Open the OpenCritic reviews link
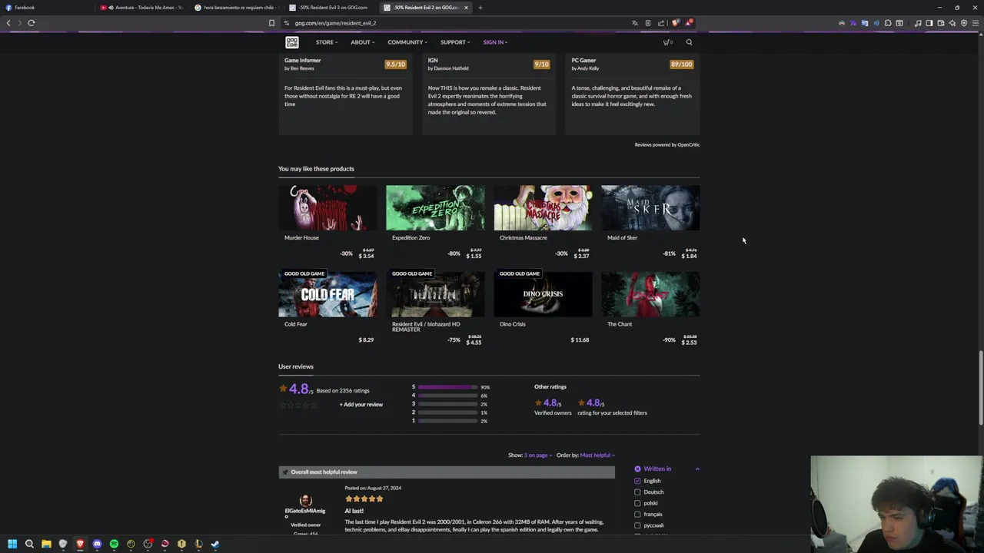Screen dimensions: 984x553 (689, 144)
